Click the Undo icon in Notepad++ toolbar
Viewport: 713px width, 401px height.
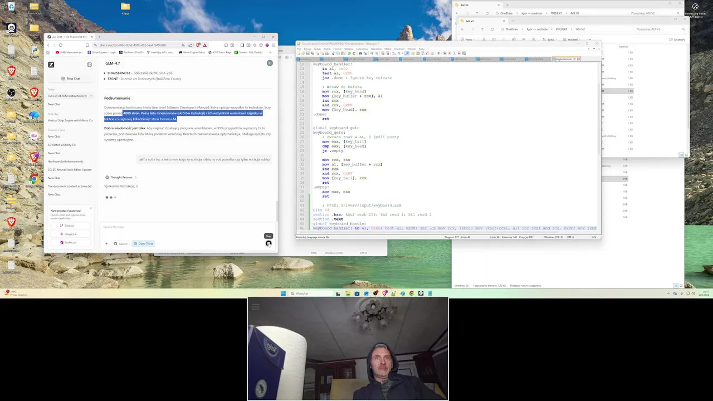pos(349,53)
